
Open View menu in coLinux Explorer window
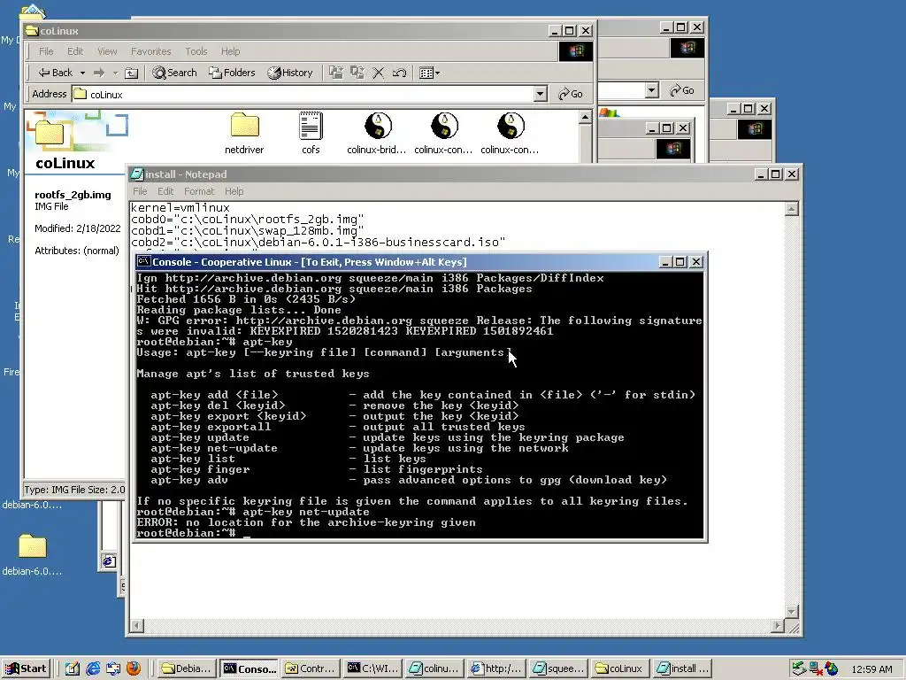point(107,51)
